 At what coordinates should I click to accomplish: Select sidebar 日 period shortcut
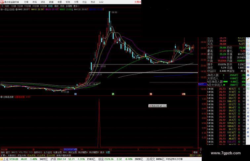click(x=248, y=112)
